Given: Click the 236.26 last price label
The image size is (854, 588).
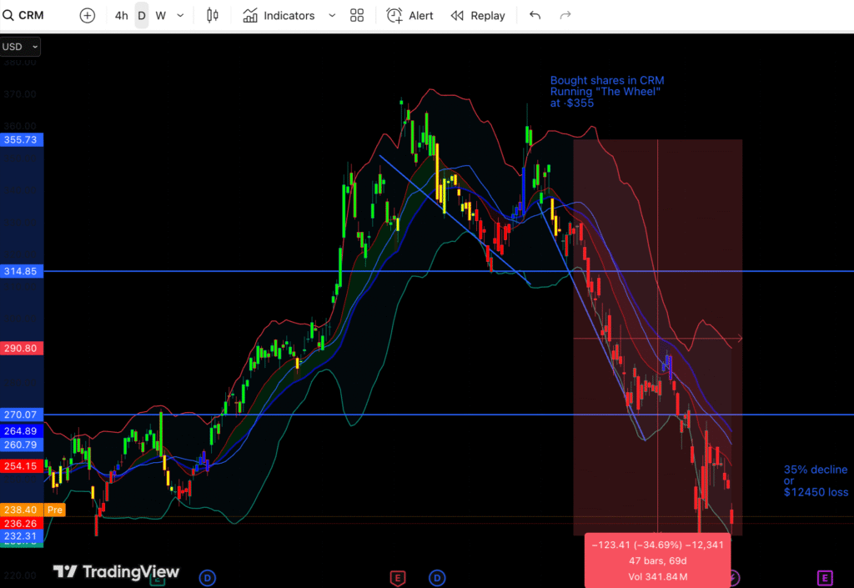Looking at the screenshot, I should click(x=21, y=524).
